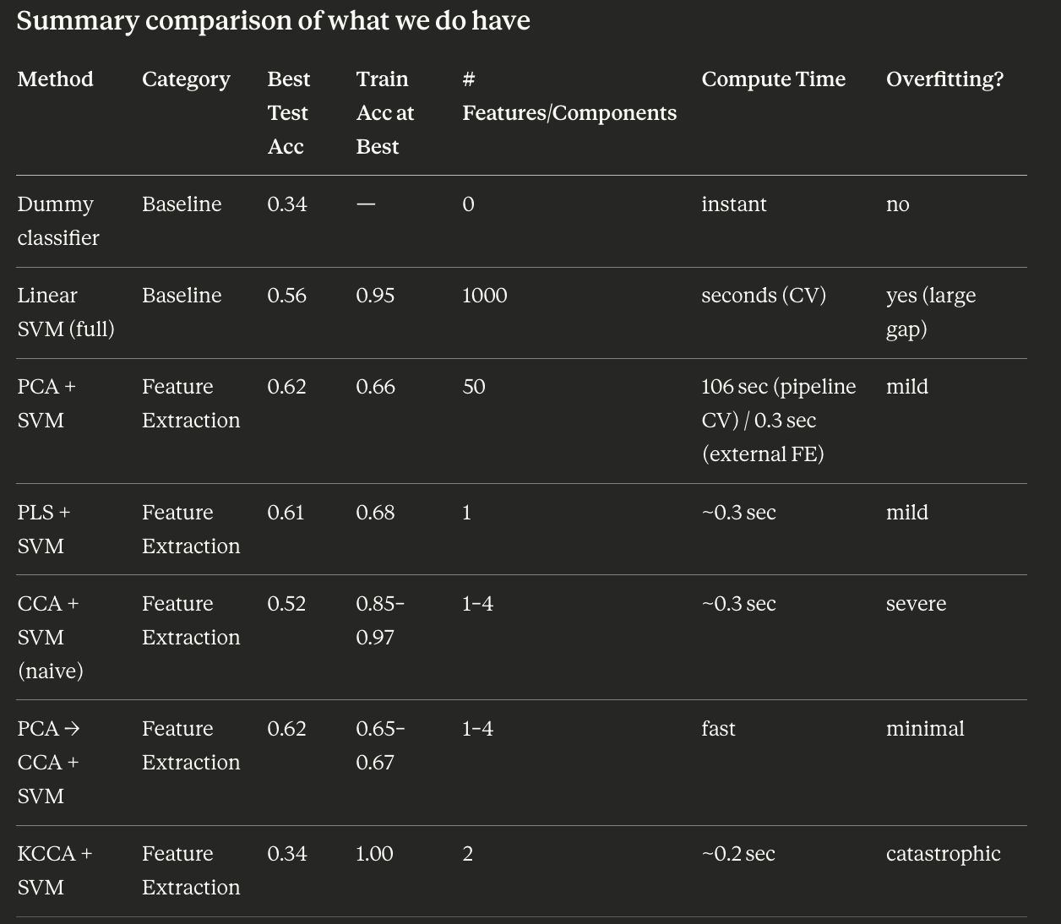Click the Train Acc at Best header
Image resolution: width=1061 pixels, height=924 pixels.
click(x=384, y=112)
